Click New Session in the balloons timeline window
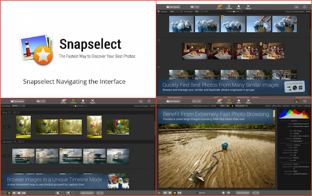 (17, 101)
